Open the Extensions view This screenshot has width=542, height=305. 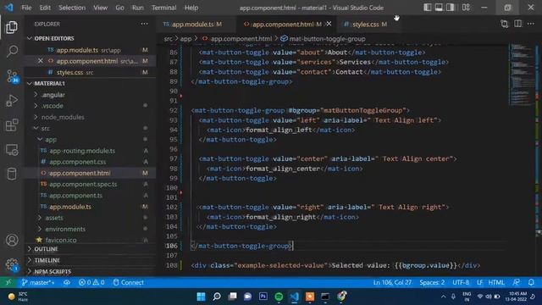tap(12, 125)
